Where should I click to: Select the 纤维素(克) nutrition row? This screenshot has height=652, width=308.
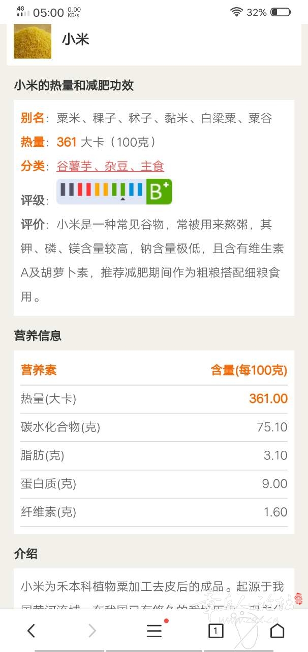coord(154,512)
